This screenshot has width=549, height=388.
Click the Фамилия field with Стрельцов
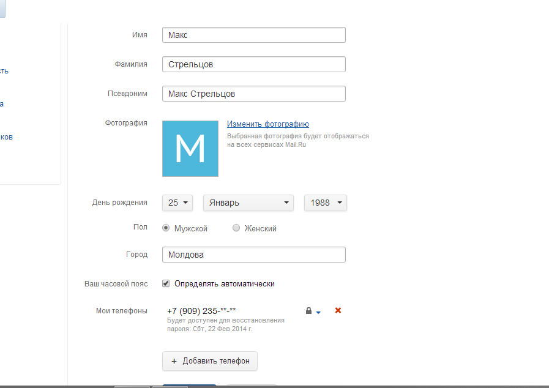pyautogui.click(x=254, y=64)
